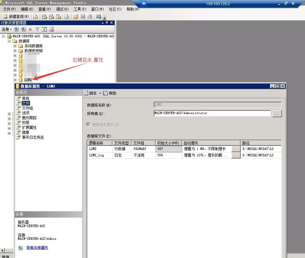Open the 脚本 dropdown arrow
The height and width of the screenshot is (258, 305).
(100, 93)
